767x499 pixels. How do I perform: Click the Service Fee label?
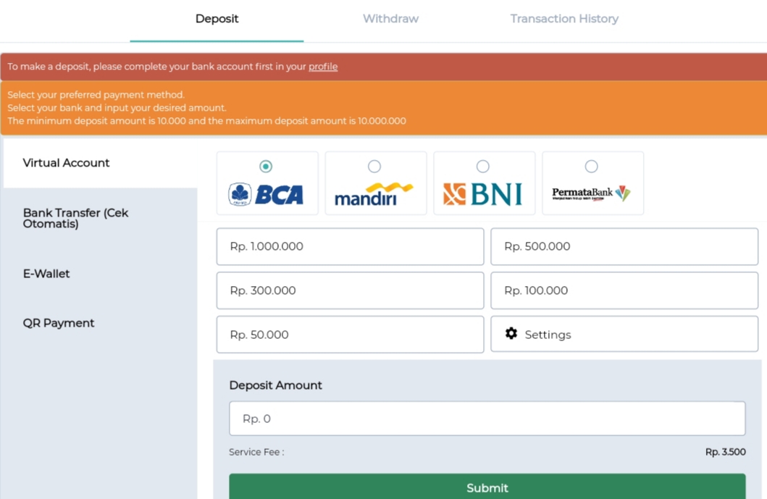[x=256, y=452]
